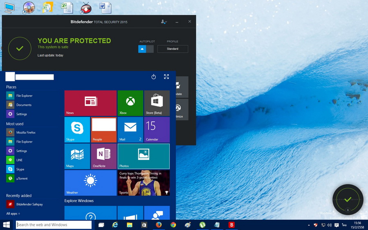Open Google Chrome from the taskbar
Screen dimensions: 368x230
tap(173, 225)
